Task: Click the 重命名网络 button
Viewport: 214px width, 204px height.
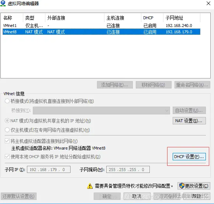Action: (x=192, y=85)
